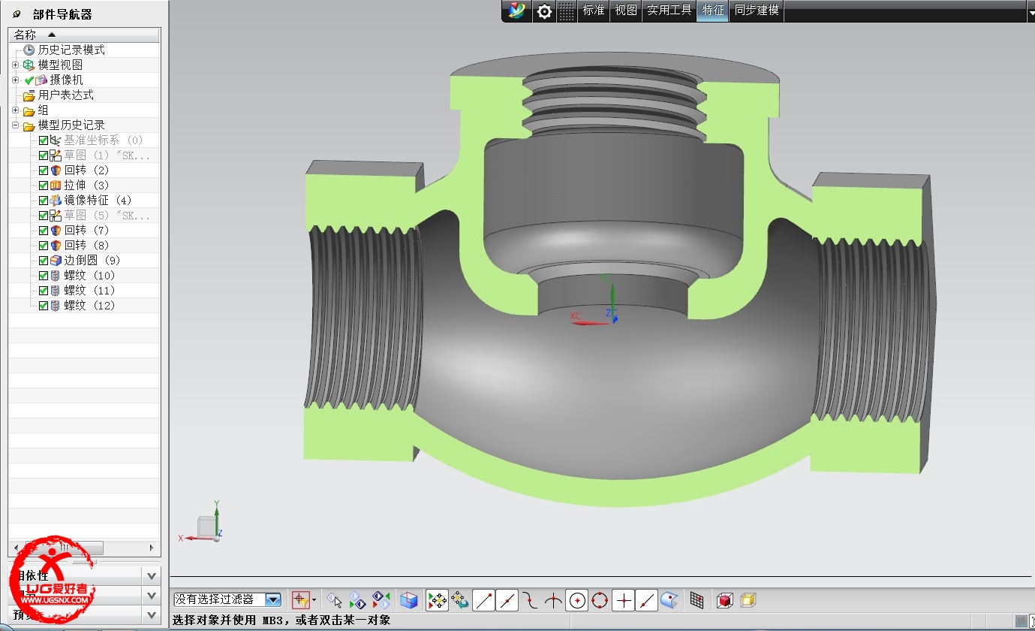Click the 螺纹 (11) thread feature icon
The width and height of the screenshot is (1035, 631).
click(x=56, y=290)
